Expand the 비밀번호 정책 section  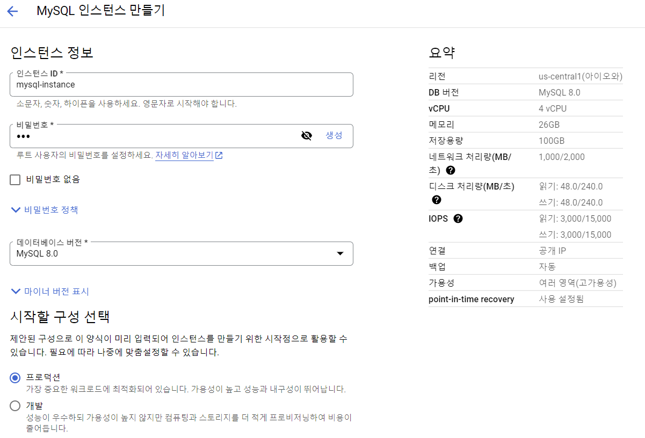(45, 210)
